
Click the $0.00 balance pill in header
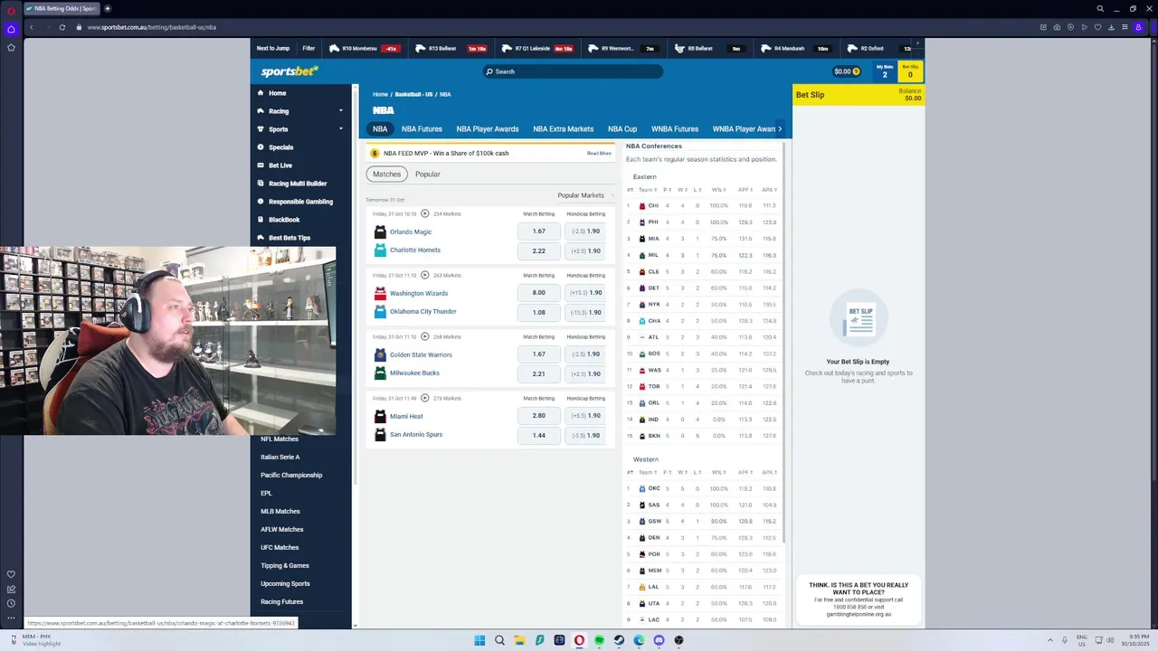847,71
